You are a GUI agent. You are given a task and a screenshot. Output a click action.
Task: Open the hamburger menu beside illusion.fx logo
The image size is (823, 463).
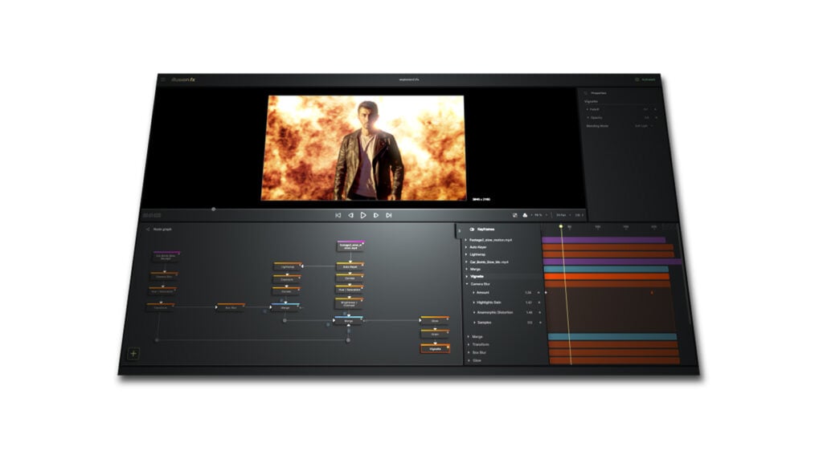[162, 79]
